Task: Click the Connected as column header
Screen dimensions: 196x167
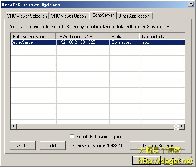Action: coord(162,37)
